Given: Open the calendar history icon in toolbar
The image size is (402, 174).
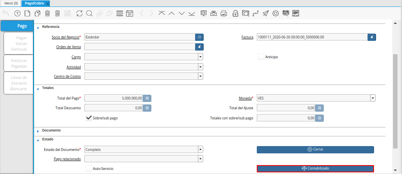Looking at the screenshot, I should tap(130, 13).
